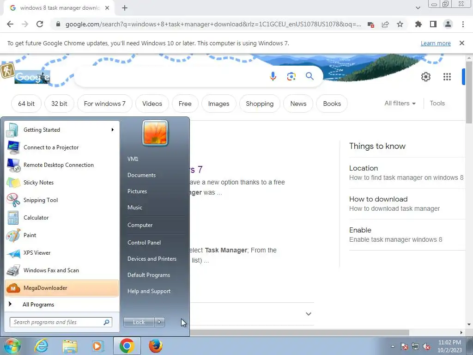Viewport: 473px width, 355px height.
Task: Click the Chrome icon on taskbar
Action: [x=127, y=346]
